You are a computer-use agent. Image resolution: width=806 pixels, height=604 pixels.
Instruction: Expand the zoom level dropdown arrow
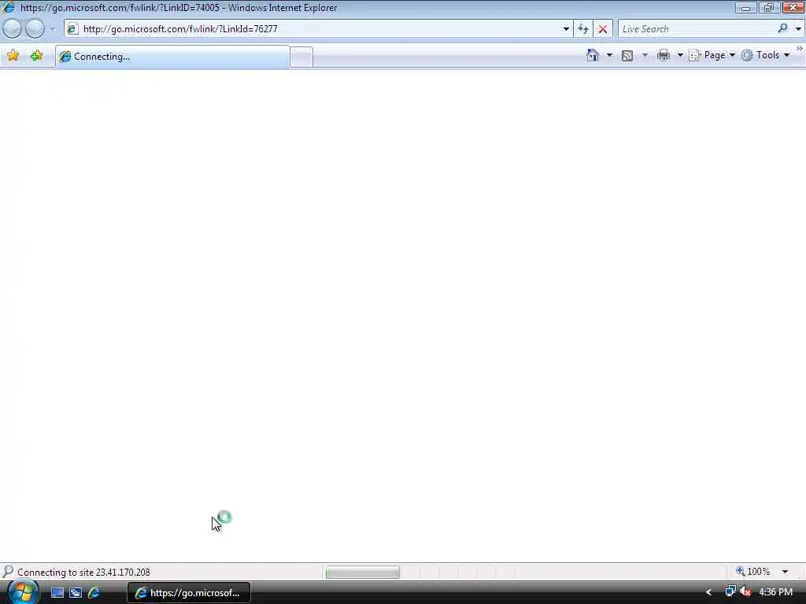coord(785,572)
